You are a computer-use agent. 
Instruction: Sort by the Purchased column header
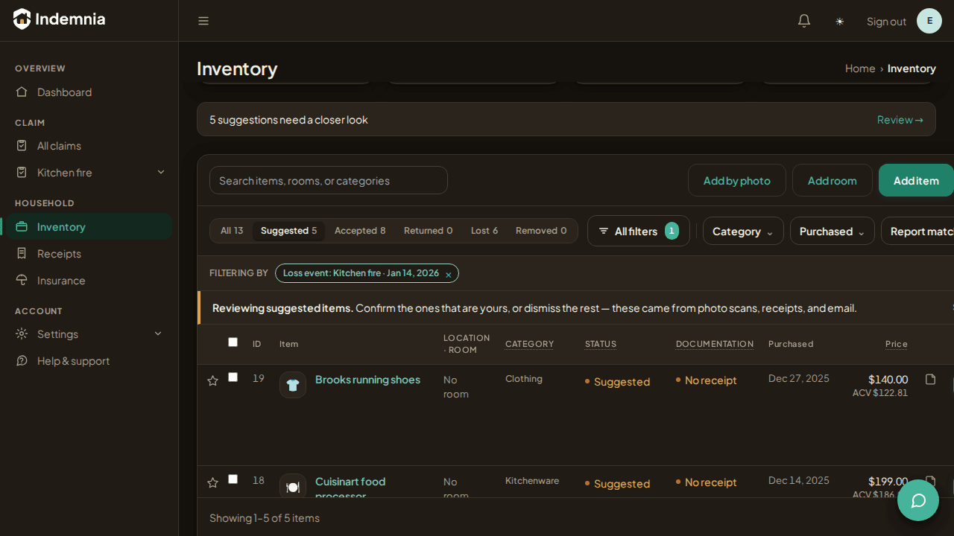coord(791,344)
